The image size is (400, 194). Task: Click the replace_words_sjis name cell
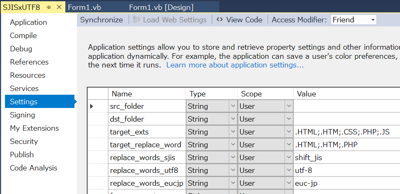(147, 158)
